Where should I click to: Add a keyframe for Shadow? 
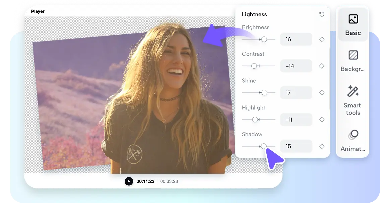click(322, 146)
